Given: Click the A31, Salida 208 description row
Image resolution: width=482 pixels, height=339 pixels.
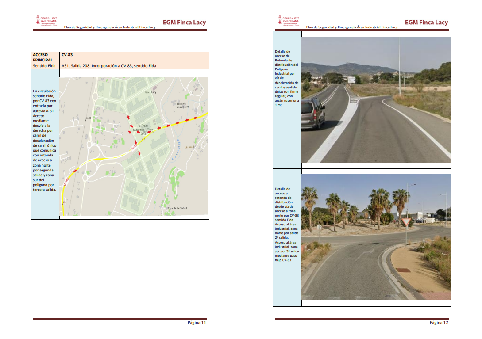Looking at the screenshot, I should point(134,66).
